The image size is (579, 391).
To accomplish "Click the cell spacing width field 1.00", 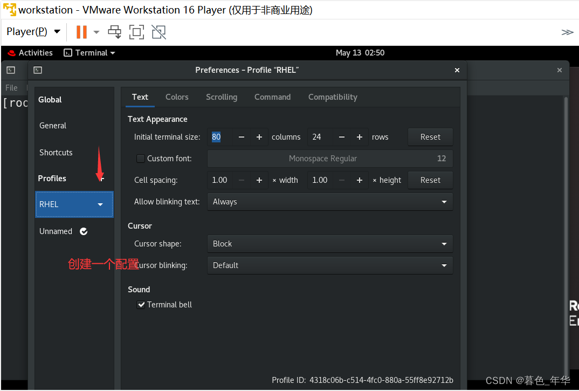I will click(220, 180).
